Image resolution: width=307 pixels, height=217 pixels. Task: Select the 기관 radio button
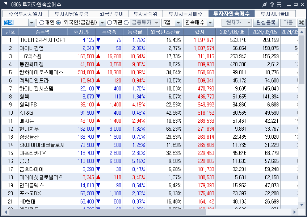[110, 23]
